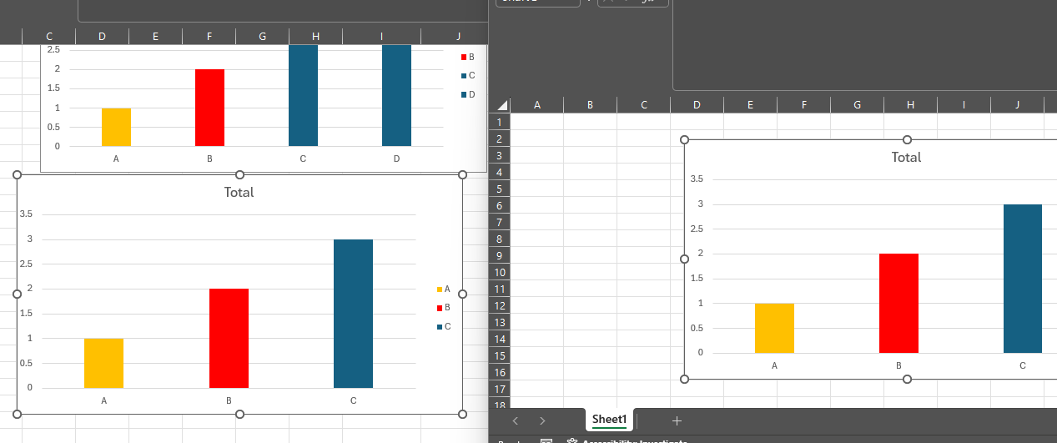Add a new sheet with the plus button
The height and width of the screenshot is (443, 1057).
tap(677, 420)
